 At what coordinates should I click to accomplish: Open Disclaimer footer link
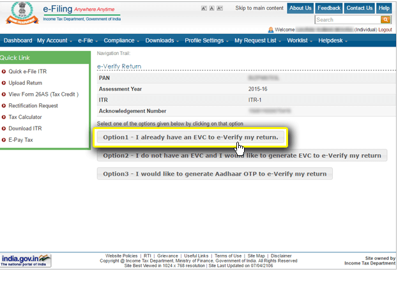[281, 256]
